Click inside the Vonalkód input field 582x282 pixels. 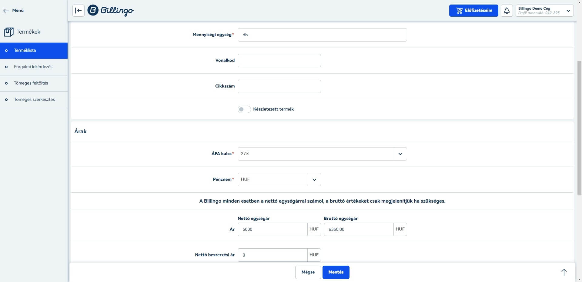point(279,60)
